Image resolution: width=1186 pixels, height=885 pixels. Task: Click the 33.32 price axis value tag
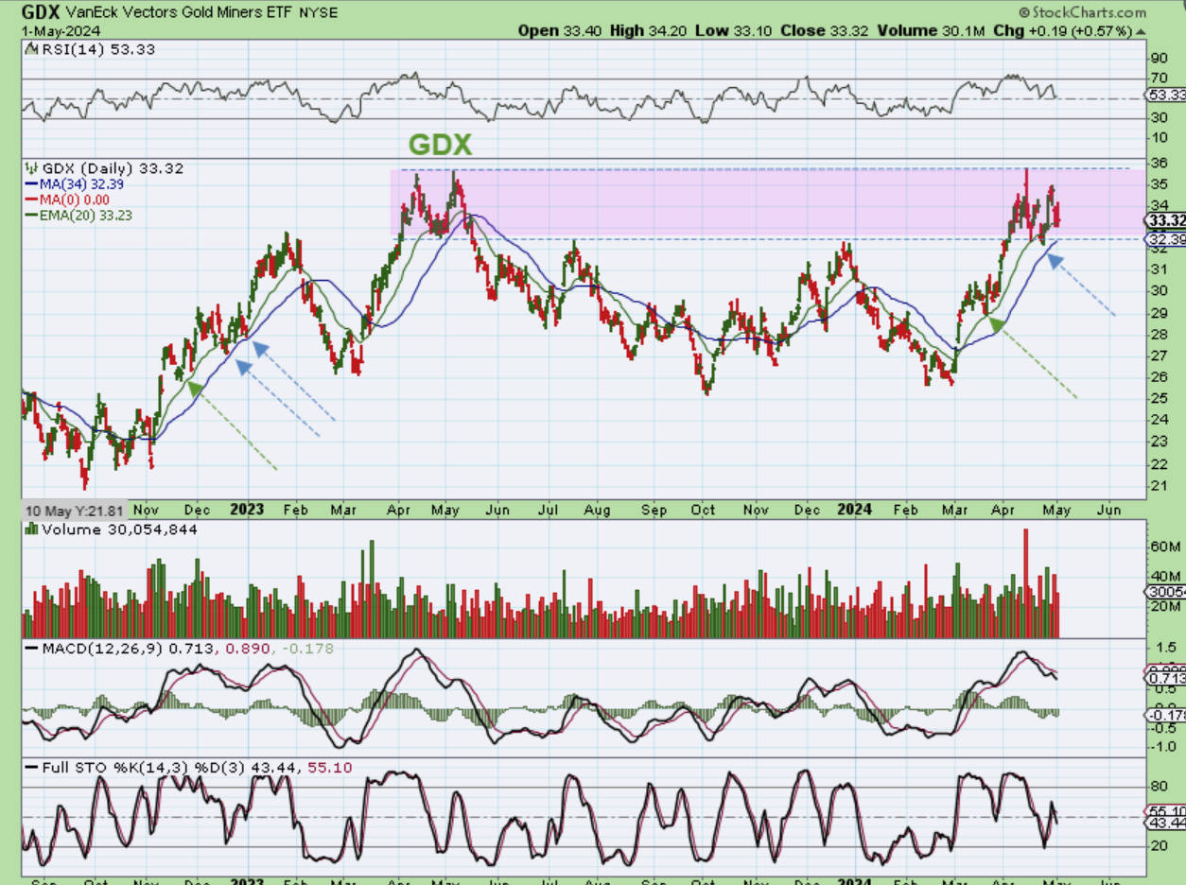point(1166,220)
